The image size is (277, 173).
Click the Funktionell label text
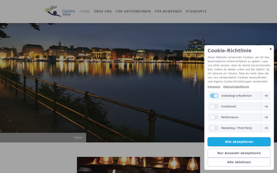[229, 107]
